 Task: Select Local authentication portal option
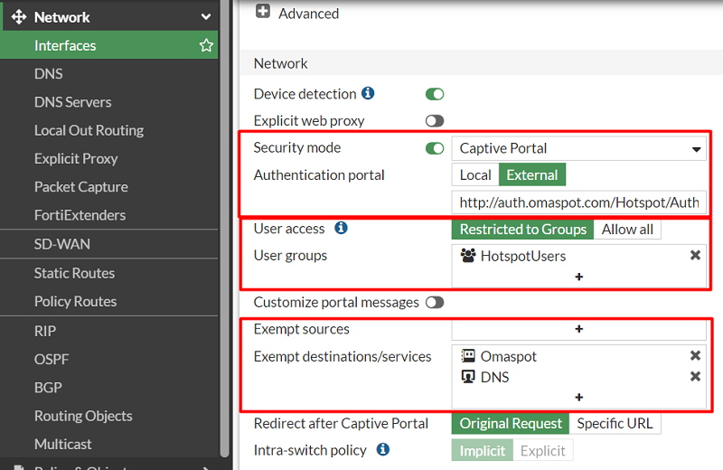pos(475,175)
